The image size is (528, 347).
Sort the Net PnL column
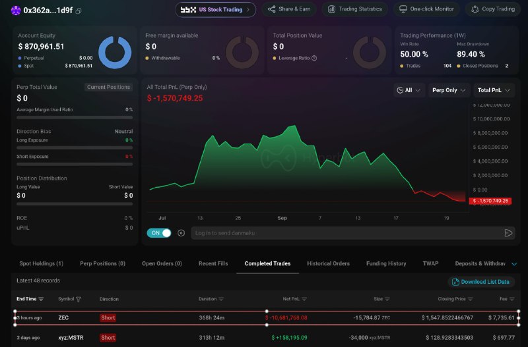(x=304, y=299)
